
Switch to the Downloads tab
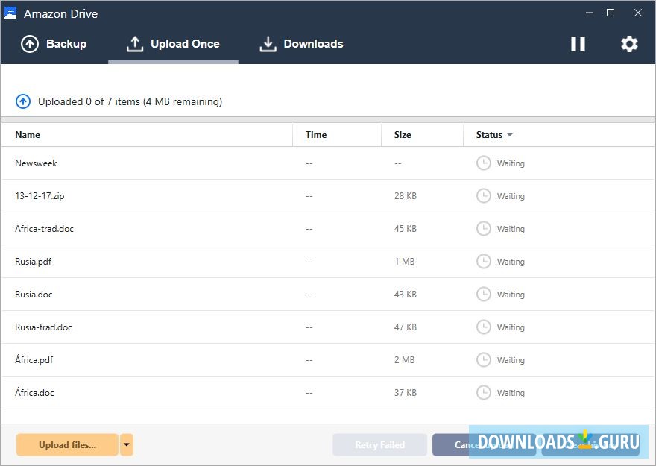(x=302, y=44)
